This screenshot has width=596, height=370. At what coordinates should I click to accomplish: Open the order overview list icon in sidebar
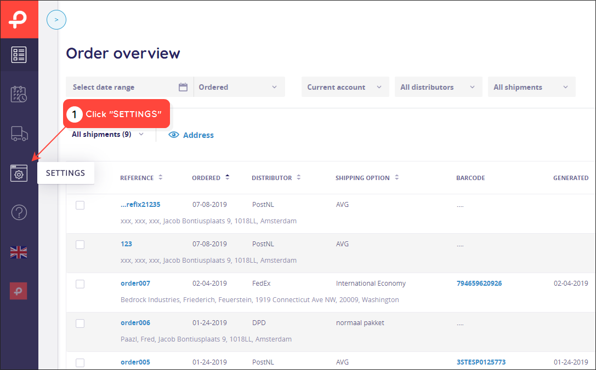click(19, 55)
